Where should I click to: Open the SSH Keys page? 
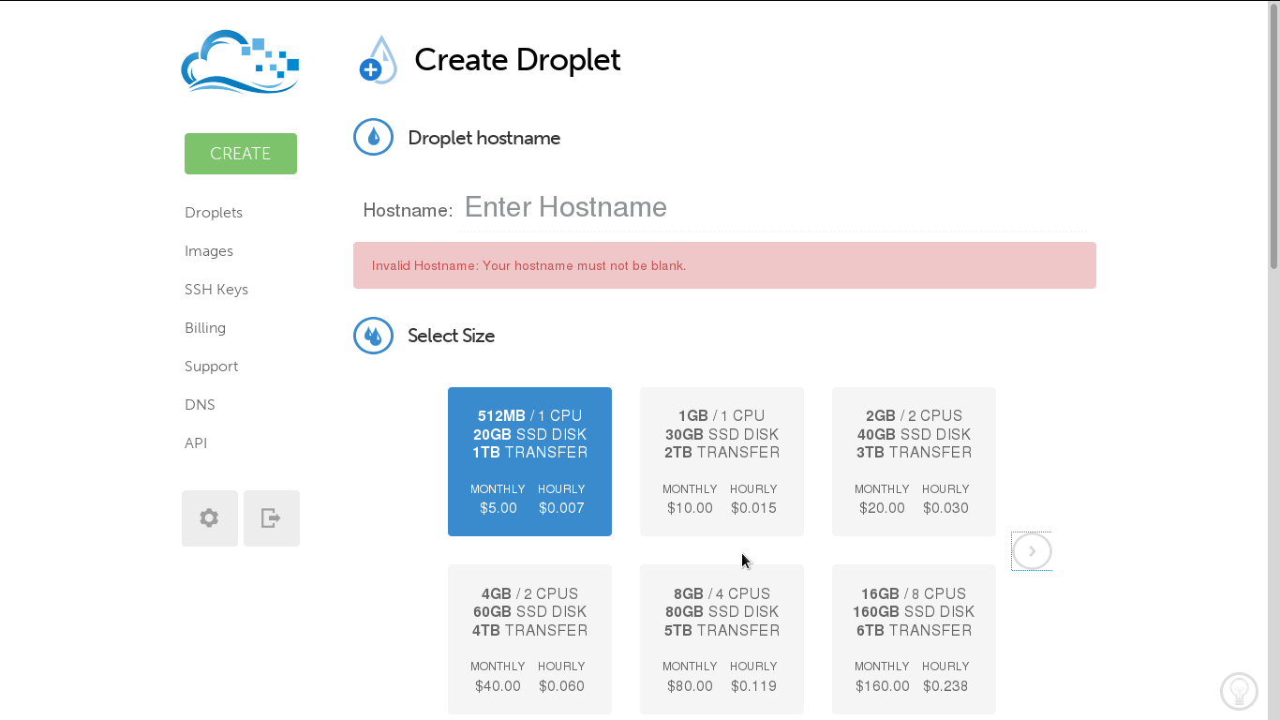(216, 289)
